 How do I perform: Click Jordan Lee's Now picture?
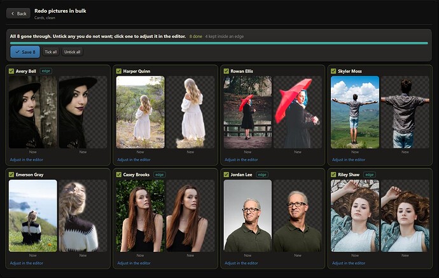[247, 216]
